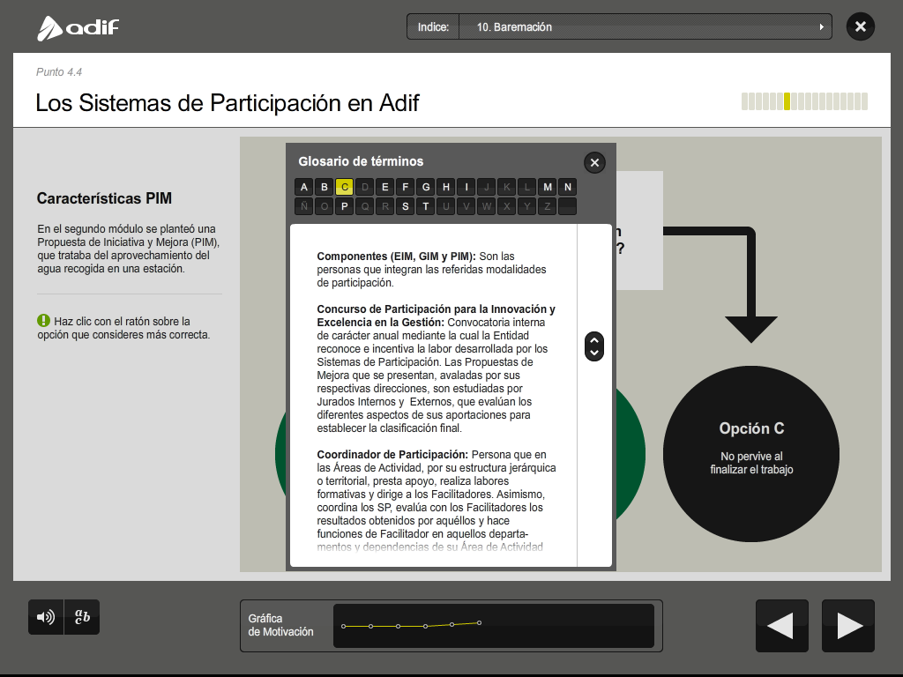Select the active letter C key
The width and height of the screenshot is (903, 677).
(x=345, y=187)
